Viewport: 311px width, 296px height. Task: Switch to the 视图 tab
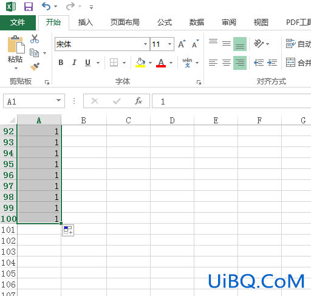pos(261,22)
